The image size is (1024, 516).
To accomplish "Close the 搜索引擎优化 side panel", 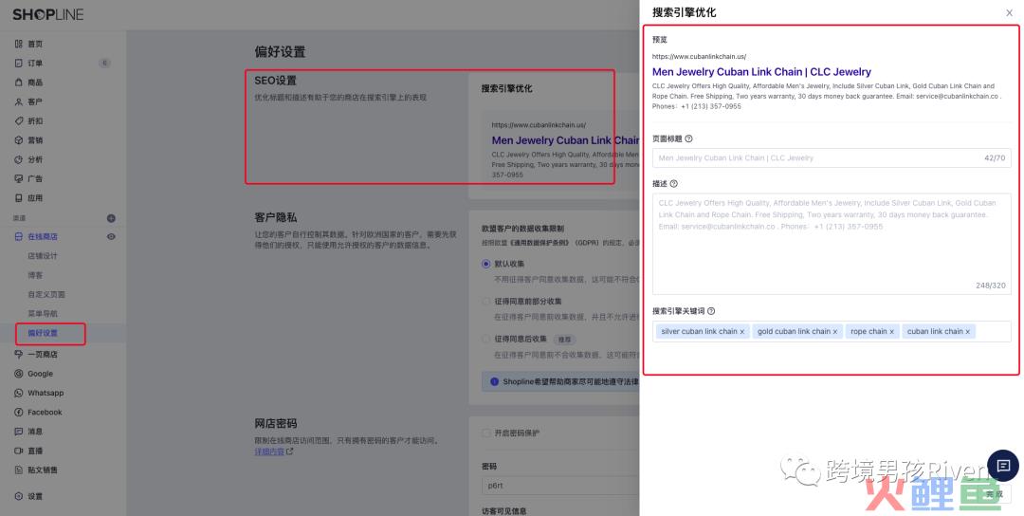I will pos(1009,12).
